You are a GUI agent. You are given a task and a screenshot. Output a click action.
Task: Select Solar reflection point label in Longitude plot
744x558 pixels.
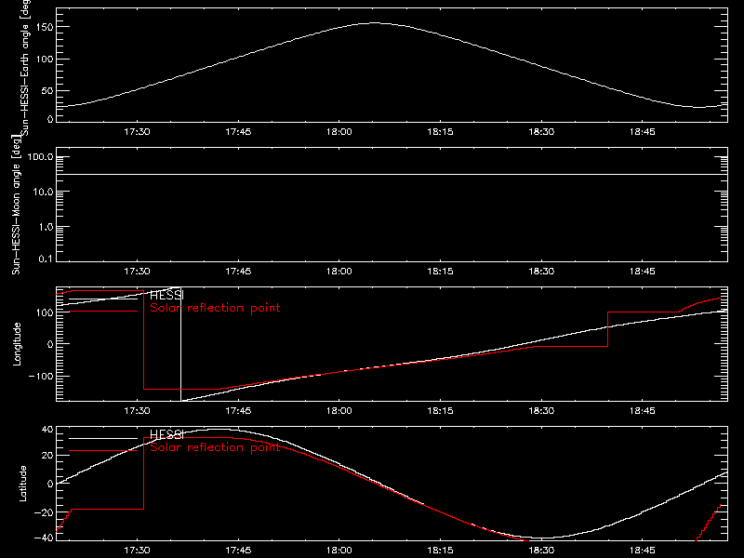[215, 308]
